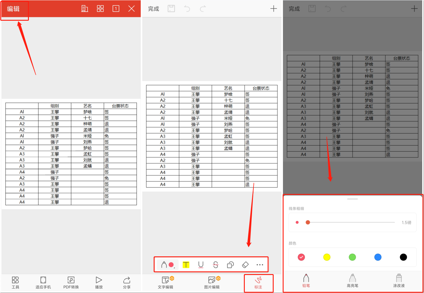Tap the plus icon in middle screen
This screenshot has width=424, height=293.
point(274,9)
